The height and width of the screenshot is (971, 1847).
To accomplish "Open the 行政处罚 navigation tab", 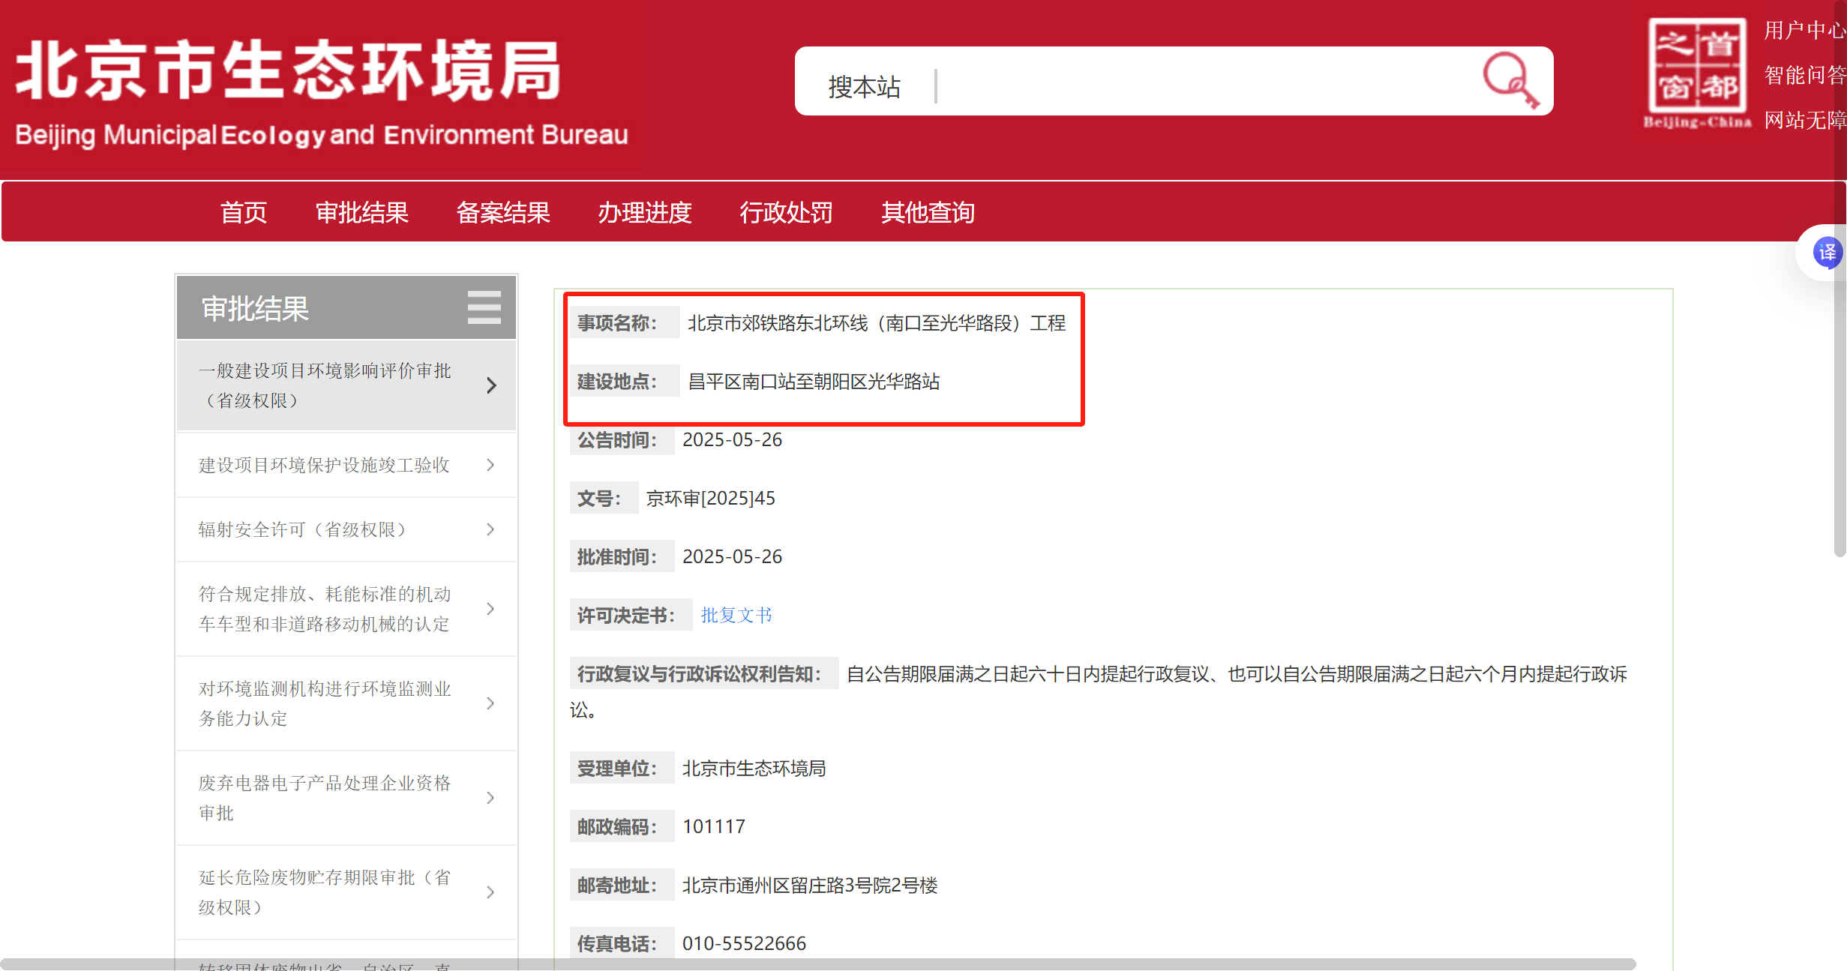I will coord(786,212).
